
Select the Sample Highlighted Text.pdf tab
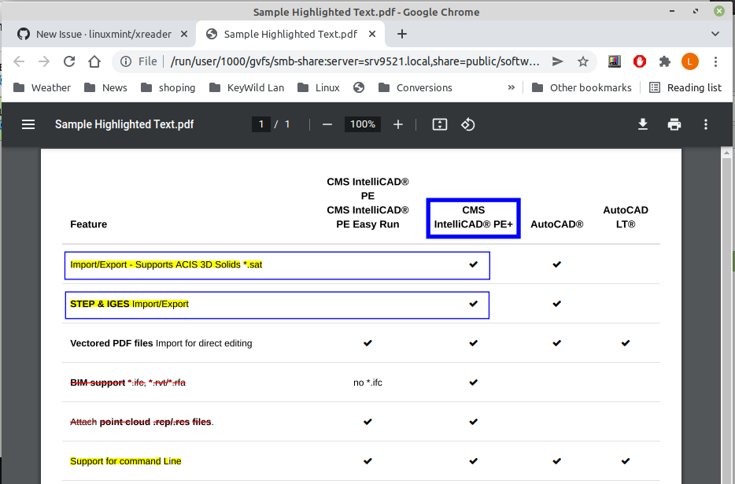[x=290, y=34]
